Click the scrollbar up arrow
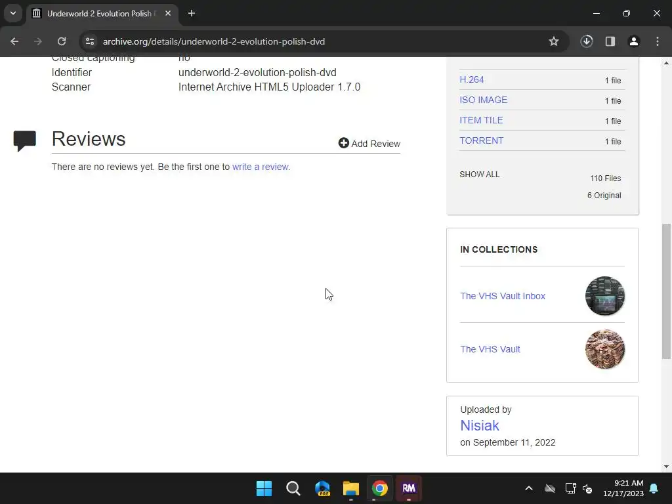The width and height of the screenshot is (672, 504). (x=666, y=64)
